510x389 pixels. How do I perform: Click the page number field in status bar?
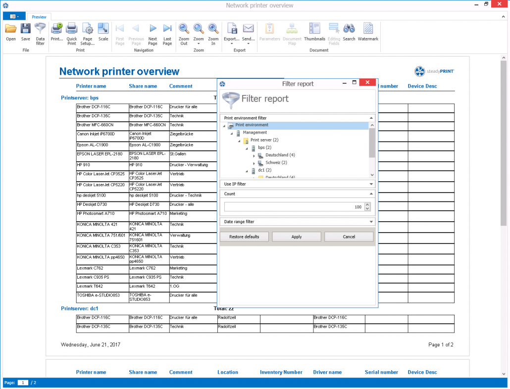point(23,383)
